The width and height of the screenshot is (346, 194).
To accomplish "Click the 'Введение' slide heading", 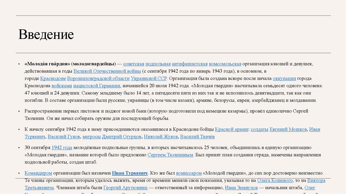I will (x=46, y=34).
